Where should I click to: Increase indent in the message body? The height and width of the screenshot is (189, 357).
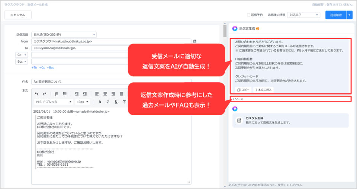pyautogui.click(x=85, y=94)
